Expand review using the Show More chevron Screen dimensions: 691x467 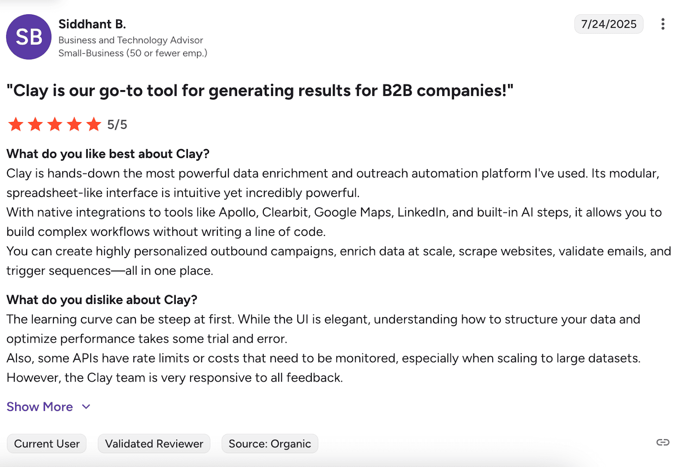[x=86, y=407]
